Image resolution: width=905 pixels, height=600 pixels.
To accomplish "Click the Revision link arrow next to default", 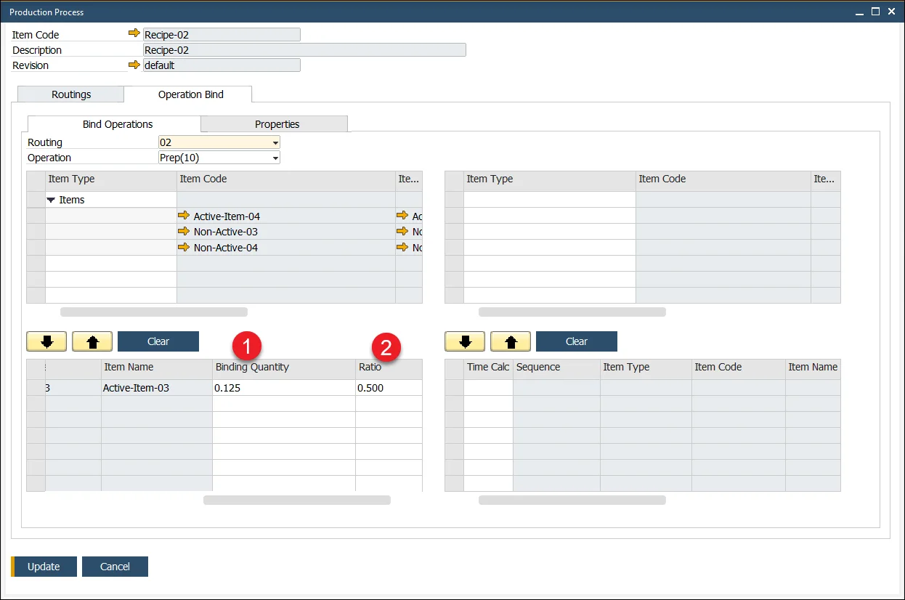I will (134, 65).
